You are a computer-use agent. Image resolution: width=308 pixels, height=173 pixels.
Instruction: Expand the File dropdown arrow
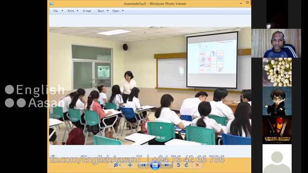[62, 11]
